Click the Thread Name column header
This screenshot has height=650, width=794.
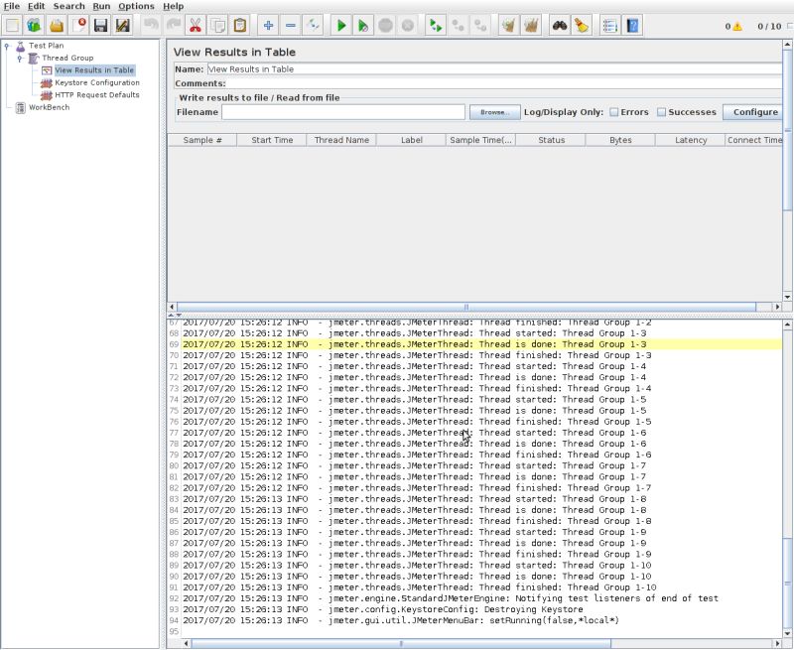(341, 140)
